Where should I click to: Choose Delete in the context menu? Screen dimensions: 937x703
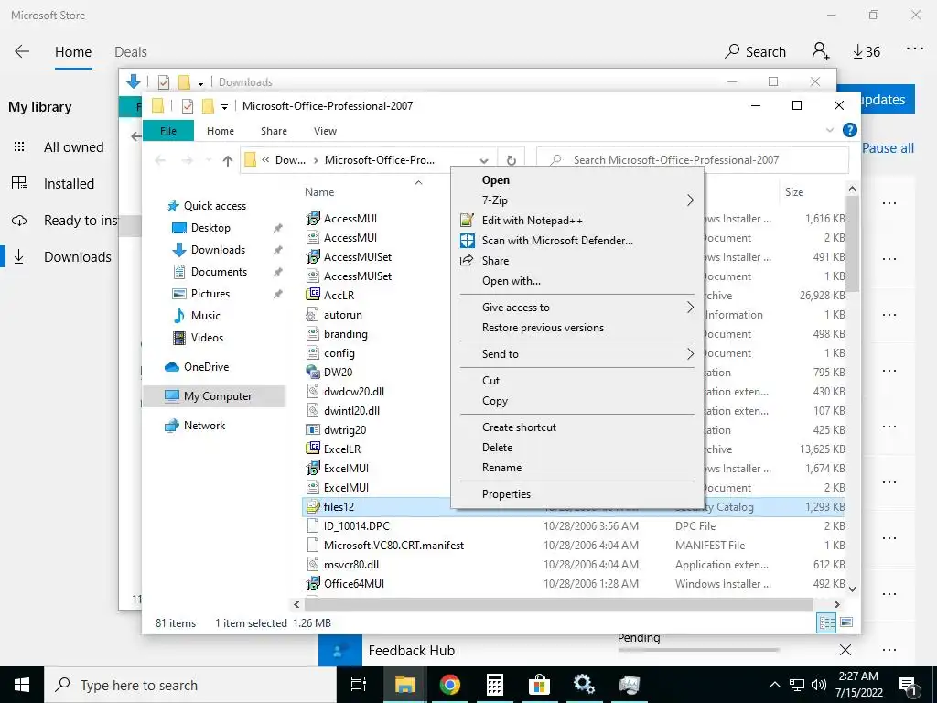497,447
